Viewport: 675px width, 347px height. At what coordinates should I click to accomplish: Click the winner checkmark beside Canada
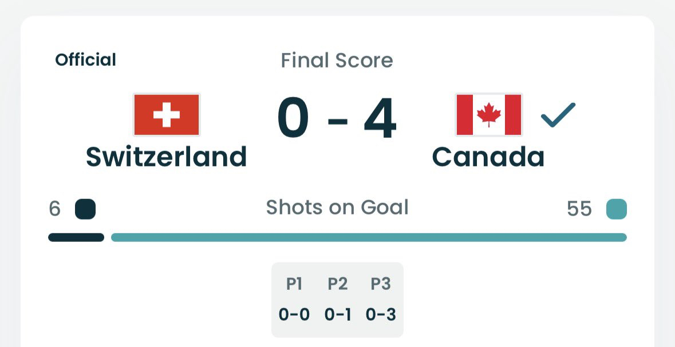coord(558,115)
